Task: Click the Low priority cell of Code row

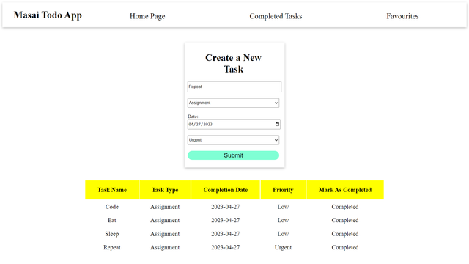Action: pos(283,207)
